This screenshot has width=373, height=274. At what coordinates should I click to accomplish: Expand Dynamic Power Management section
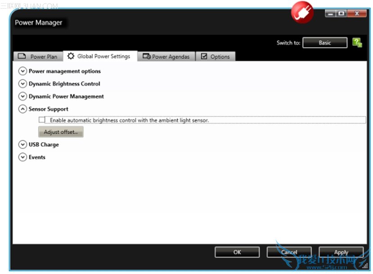[22, 96]
